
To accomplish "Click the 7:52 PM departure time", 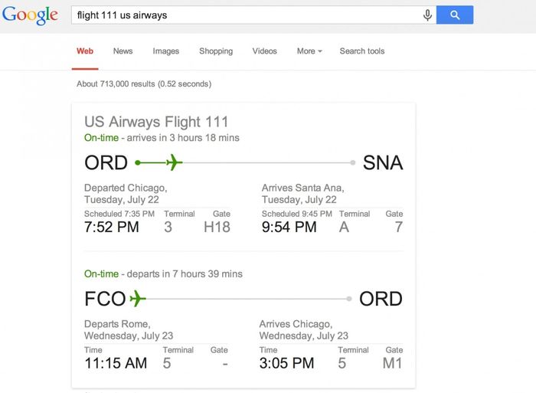I will click(x=112, y=227).
